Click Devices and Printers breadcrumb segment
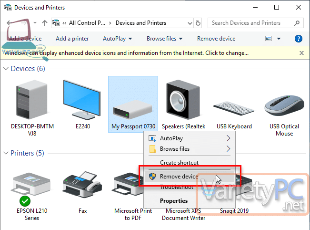The width and height of the screenshot is (310, 230). tap(141, 23)
